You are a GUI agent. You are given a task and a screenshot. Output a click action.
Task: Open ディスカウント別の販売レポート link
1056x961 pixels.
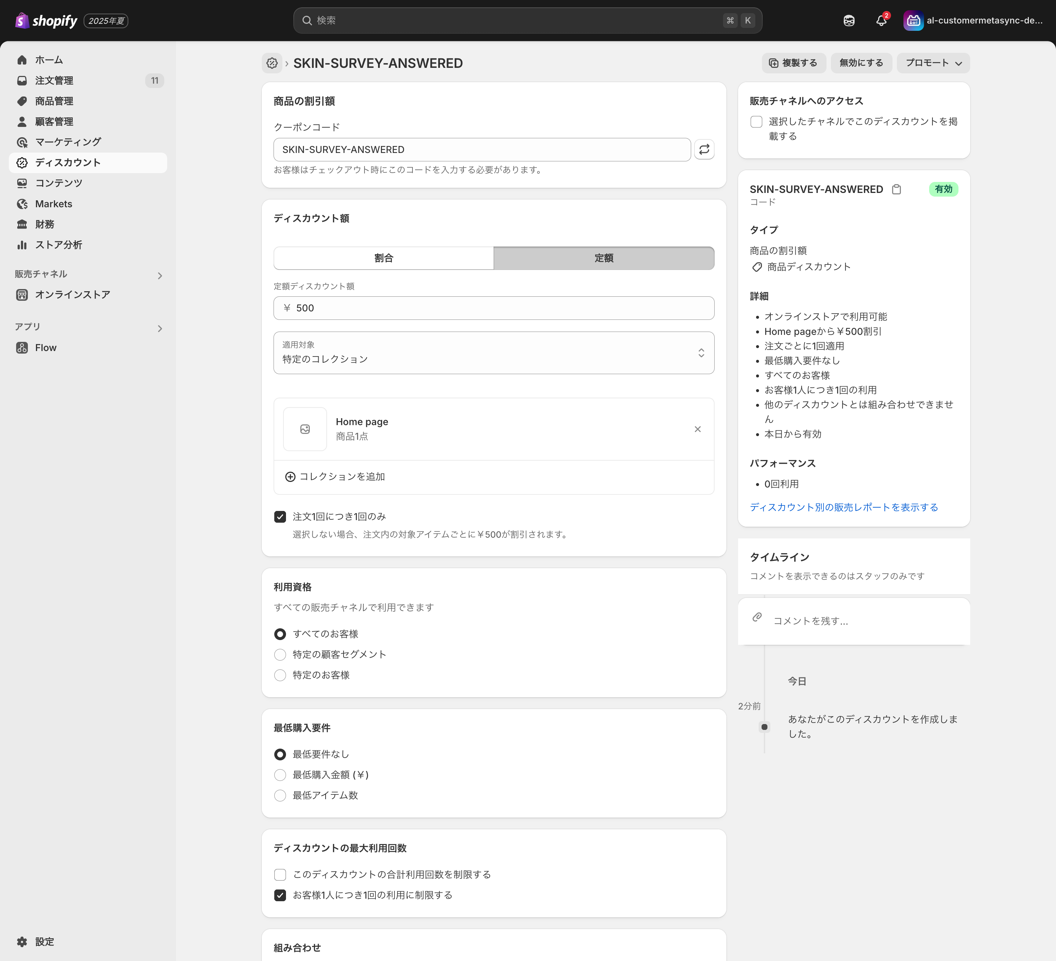pyautogui.click(x=844, y=507)
